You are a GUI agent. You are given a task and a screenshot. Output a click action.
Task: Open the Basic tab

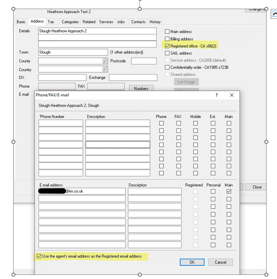coord(21,22)
